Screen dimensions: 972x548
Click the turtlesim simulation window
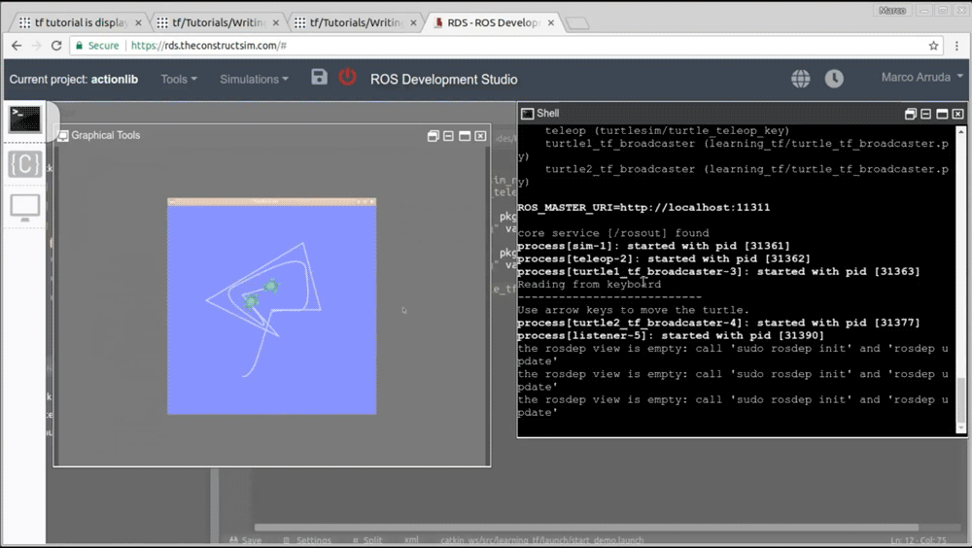(x=271, y=306)
